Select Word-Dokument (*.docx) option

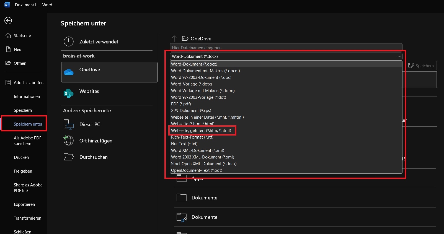[x=286, y=64]
